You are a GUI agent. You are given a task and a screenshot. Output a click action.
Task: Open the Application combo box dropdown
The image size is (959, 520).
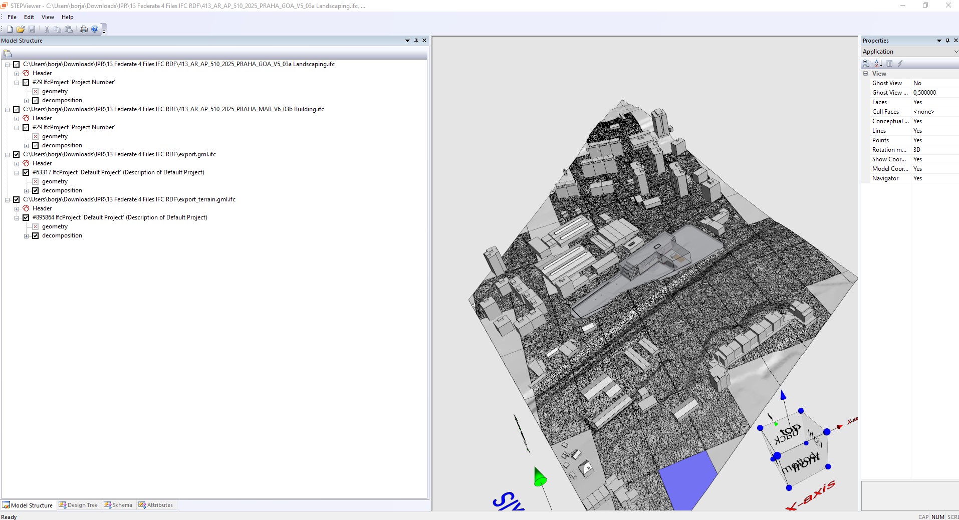(955, 52)
